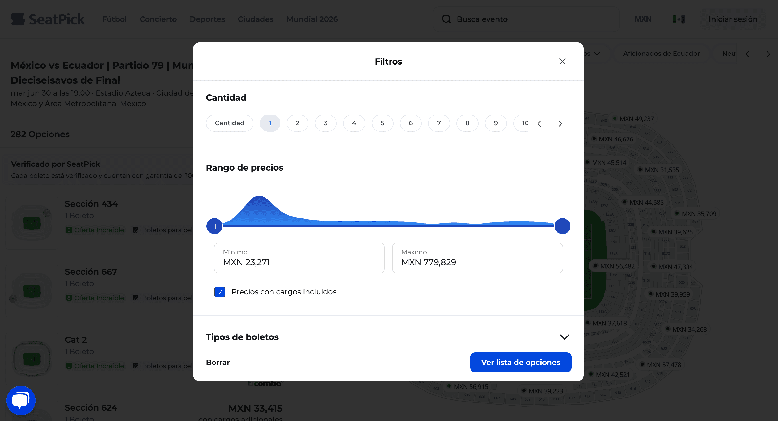Open the Fútbol menu item
778x421 pixels.
click(x=114, y=19)
